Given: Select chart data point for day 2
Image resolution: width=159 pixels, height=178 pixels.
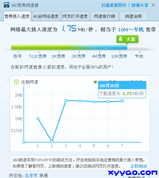Looking at the screenshot, I should (52, 141).
